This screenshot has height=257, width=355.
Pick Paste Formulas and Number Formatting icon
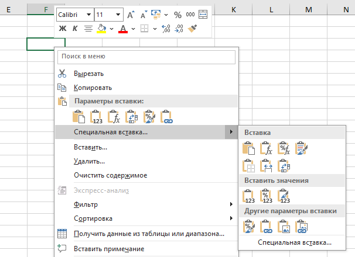point(285,149)
